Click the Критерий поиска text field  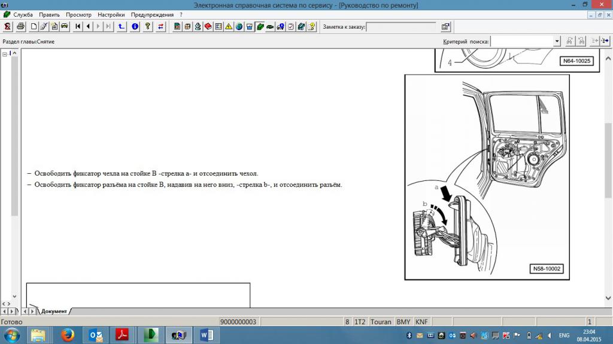pyautogui.click(x=522, y=41)
